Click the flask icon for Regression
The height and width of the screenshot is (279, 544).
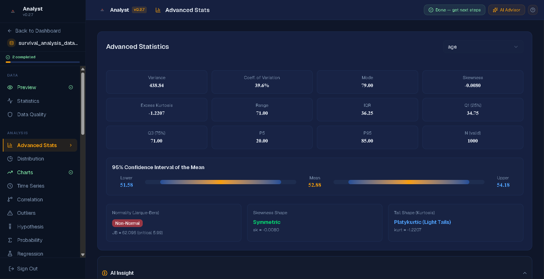pyautogui.click(x=10, y=254)
